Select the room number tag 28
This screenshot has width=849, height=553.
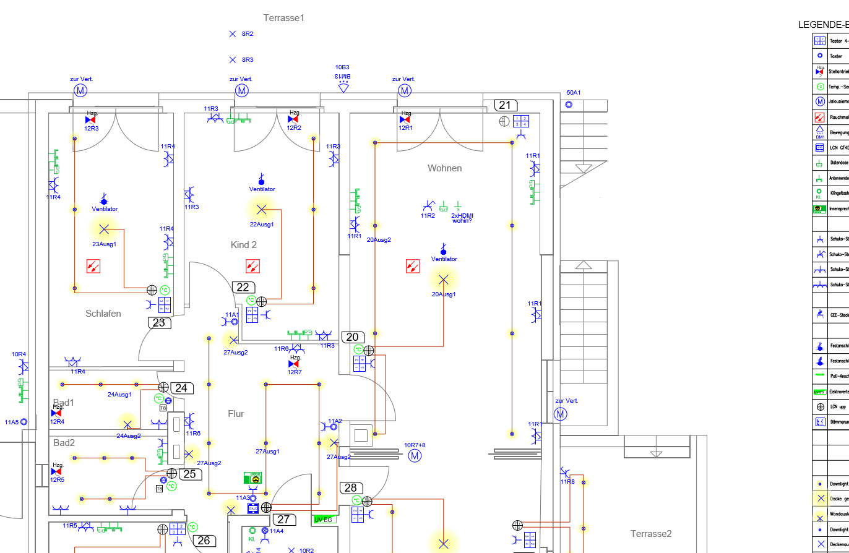[351, 487]
